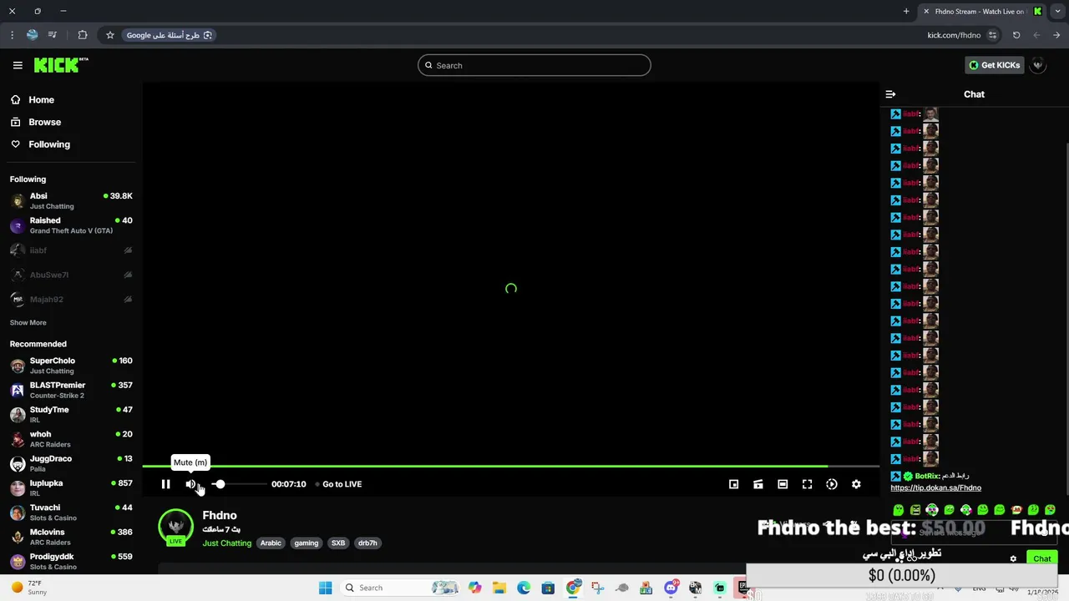Open Mclovins recommended channel
The height and width of the screenshot is (601, 1069).
[x=71, y=537]
